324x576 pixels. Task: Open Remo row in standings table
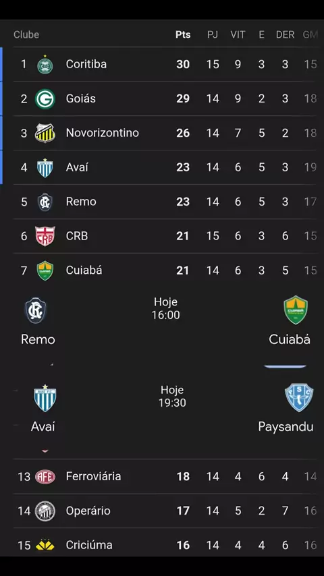[x=165, y=202]
